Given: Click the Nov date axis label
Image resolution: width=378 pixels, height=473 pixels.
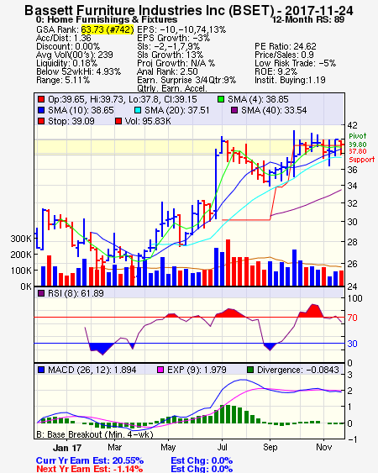Looking at the screenshot, I should coord(324,447).
